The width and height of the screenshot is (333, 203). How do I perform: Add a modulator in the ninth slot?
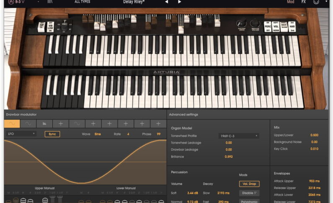coord(142,123)
